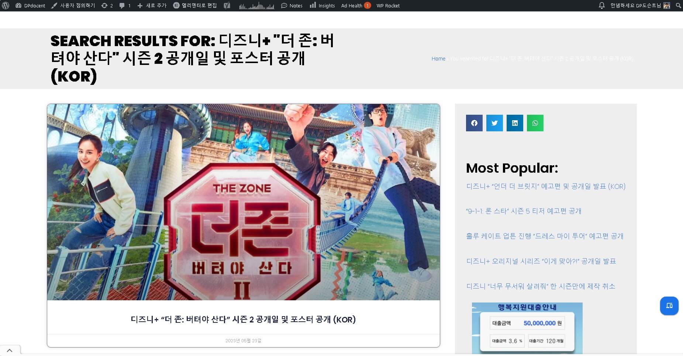Open Insights analytics menu

[x=322, y=6]
